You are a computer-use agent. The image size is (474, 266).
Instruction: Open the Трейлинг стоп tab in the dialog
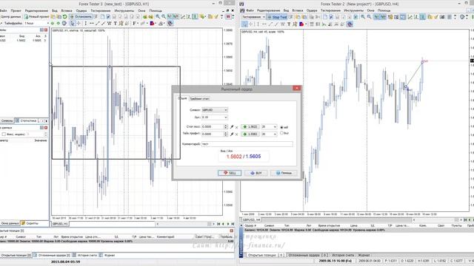tap(199, 98)
